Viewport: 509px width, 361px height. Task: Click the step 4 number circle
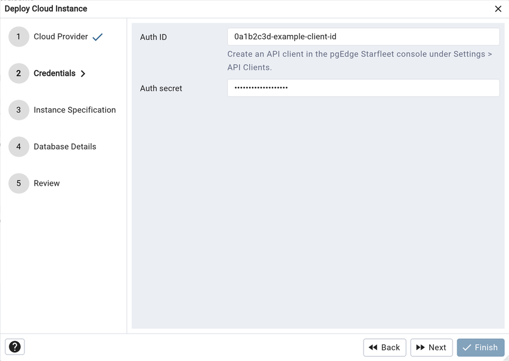(x=19, y=147)
